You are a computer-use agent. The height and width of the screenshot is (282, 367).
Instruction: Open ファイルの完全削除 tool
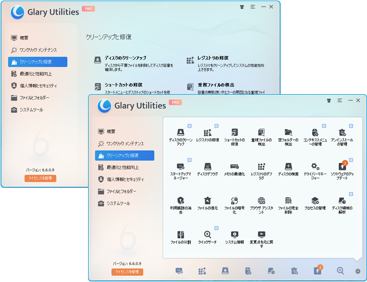(288, 205)
